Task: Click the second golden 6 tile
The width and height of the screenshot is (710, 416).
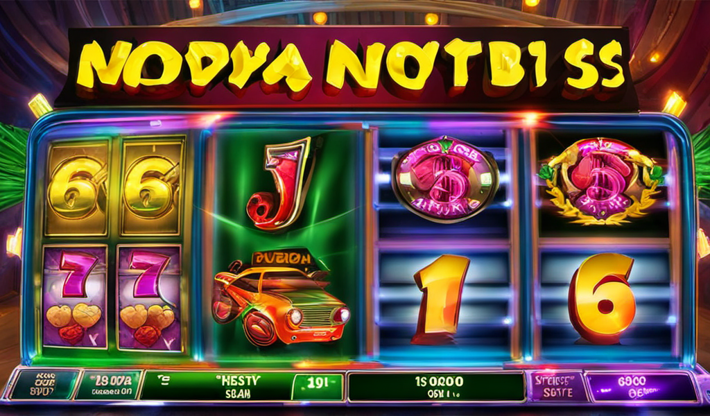Action: pyautogui.click(x=153, y=186)
